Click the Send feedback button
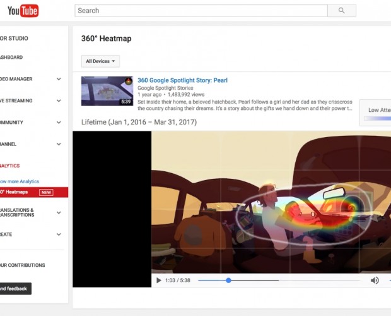The height and width of the screenshot is (316, 391). point(16,289)
